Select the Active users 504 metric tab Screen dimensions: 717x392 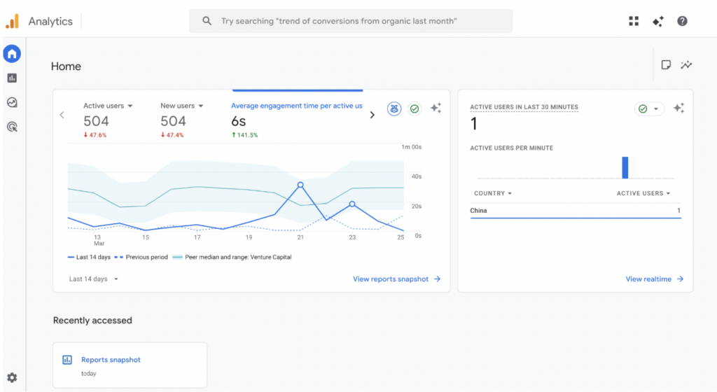(x=108, y=120)
